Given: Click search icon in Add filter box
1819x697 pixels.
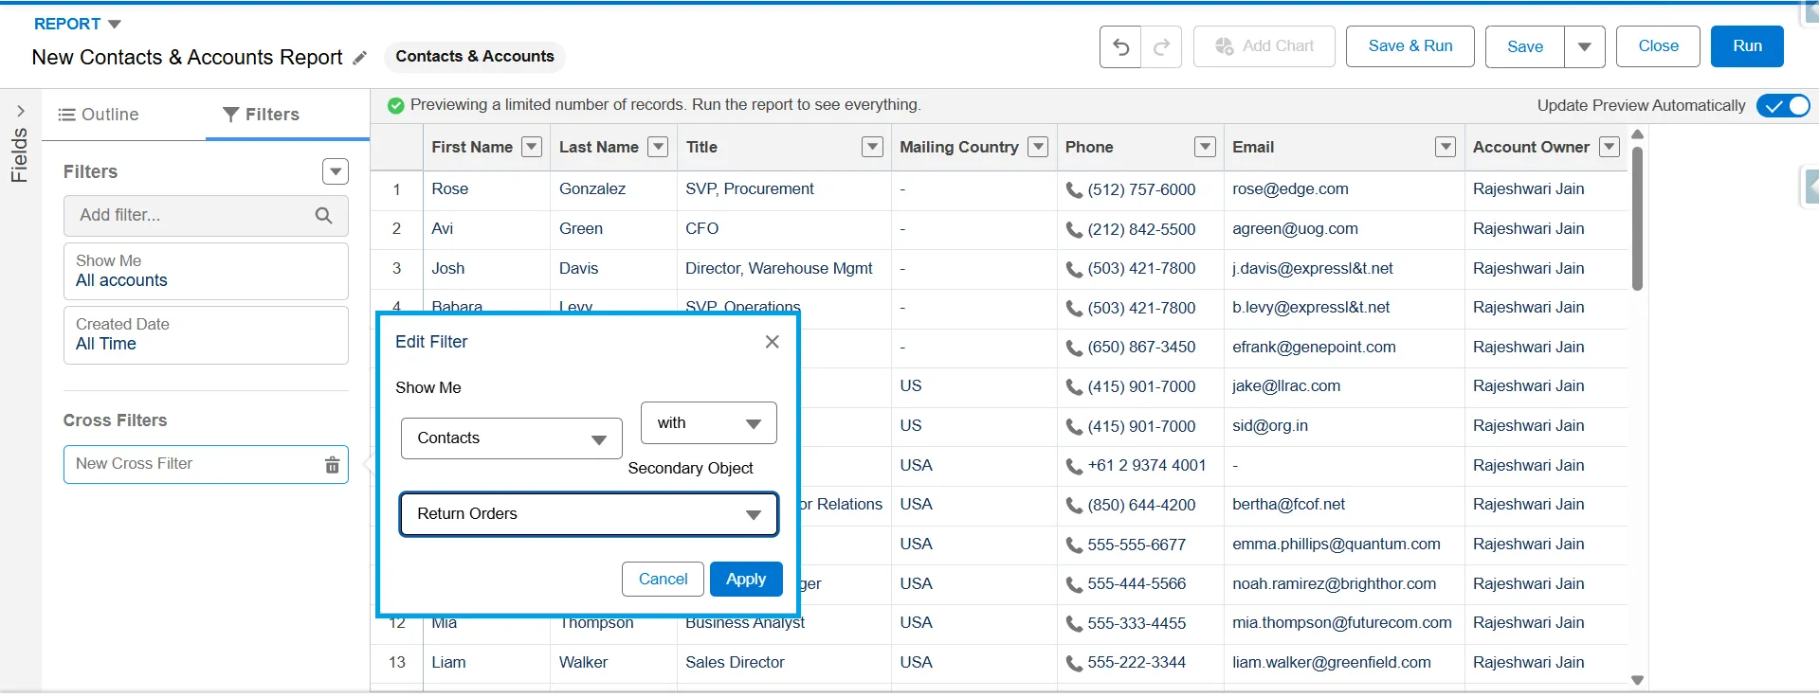Looking at the screenshot, I should click(x=323, y=216).
